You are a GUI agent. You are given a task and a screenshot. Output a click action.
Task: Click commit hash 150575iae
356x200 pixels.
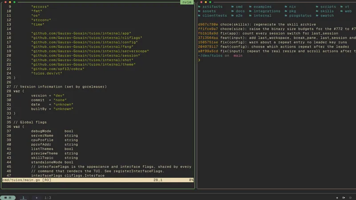208,42
